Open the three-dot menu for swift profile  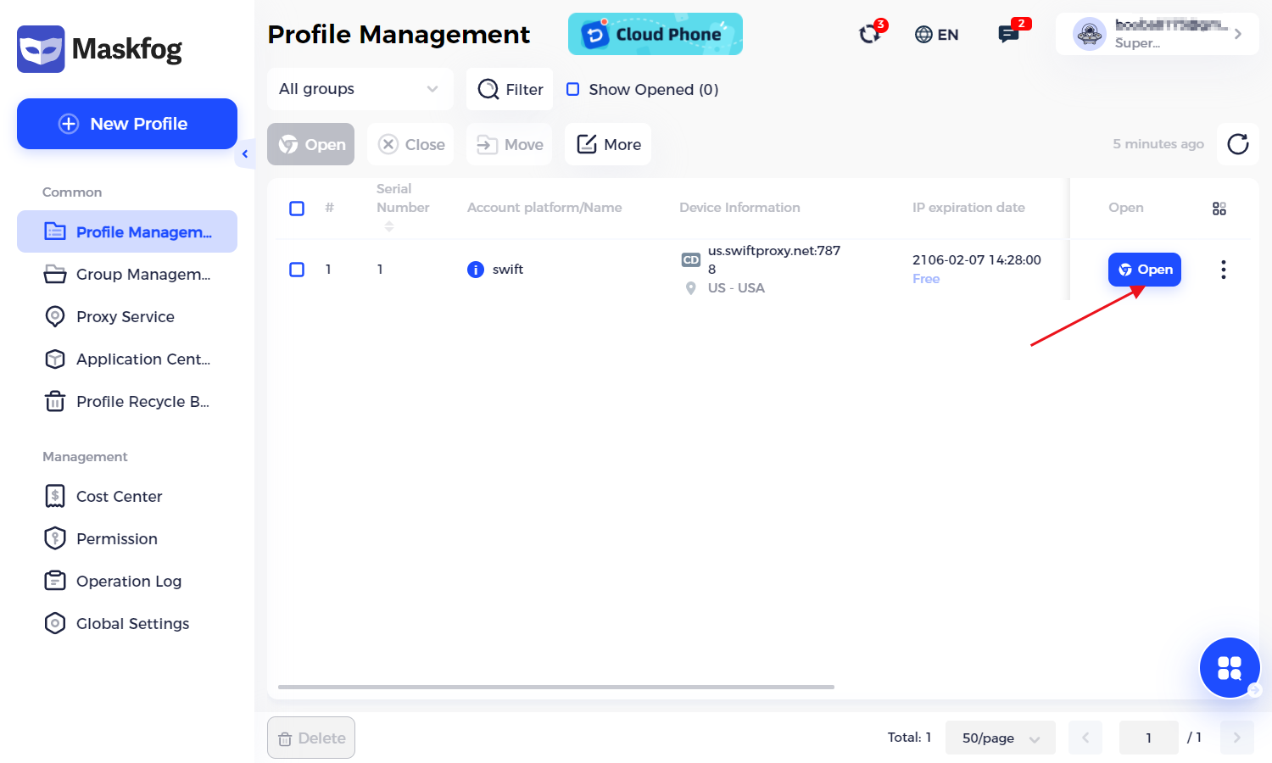(x=1223, y=270)
